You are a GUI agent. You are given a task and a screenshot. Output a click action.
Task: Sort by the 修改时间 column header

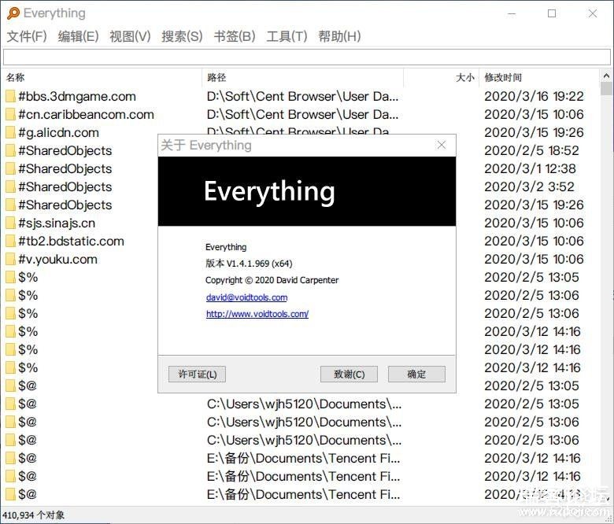tap(539, 77)
